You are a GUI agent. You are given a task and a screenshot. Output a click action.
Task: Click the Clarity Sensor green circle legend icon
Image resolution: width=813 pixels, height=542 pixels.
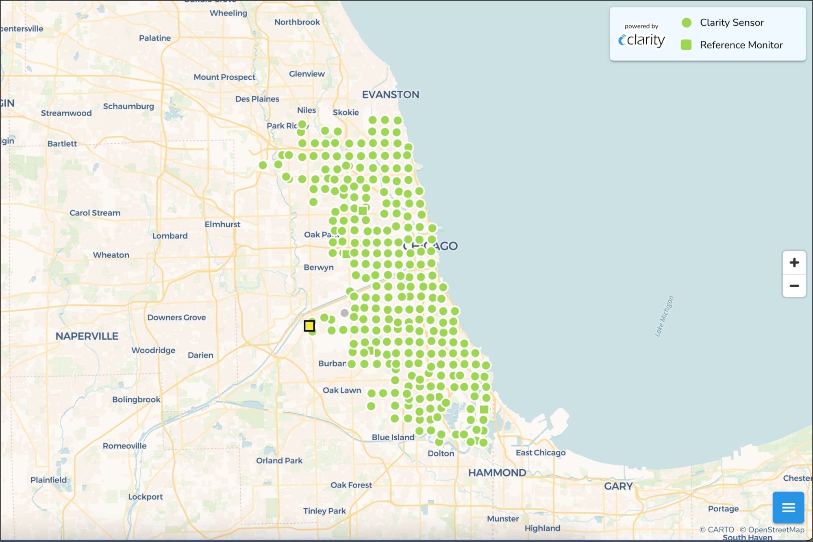point(686,23)
